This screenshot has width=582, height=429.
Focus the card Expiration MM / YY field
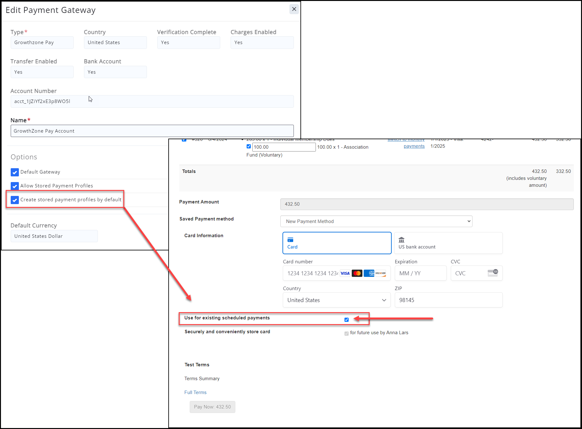coord(420,273)
